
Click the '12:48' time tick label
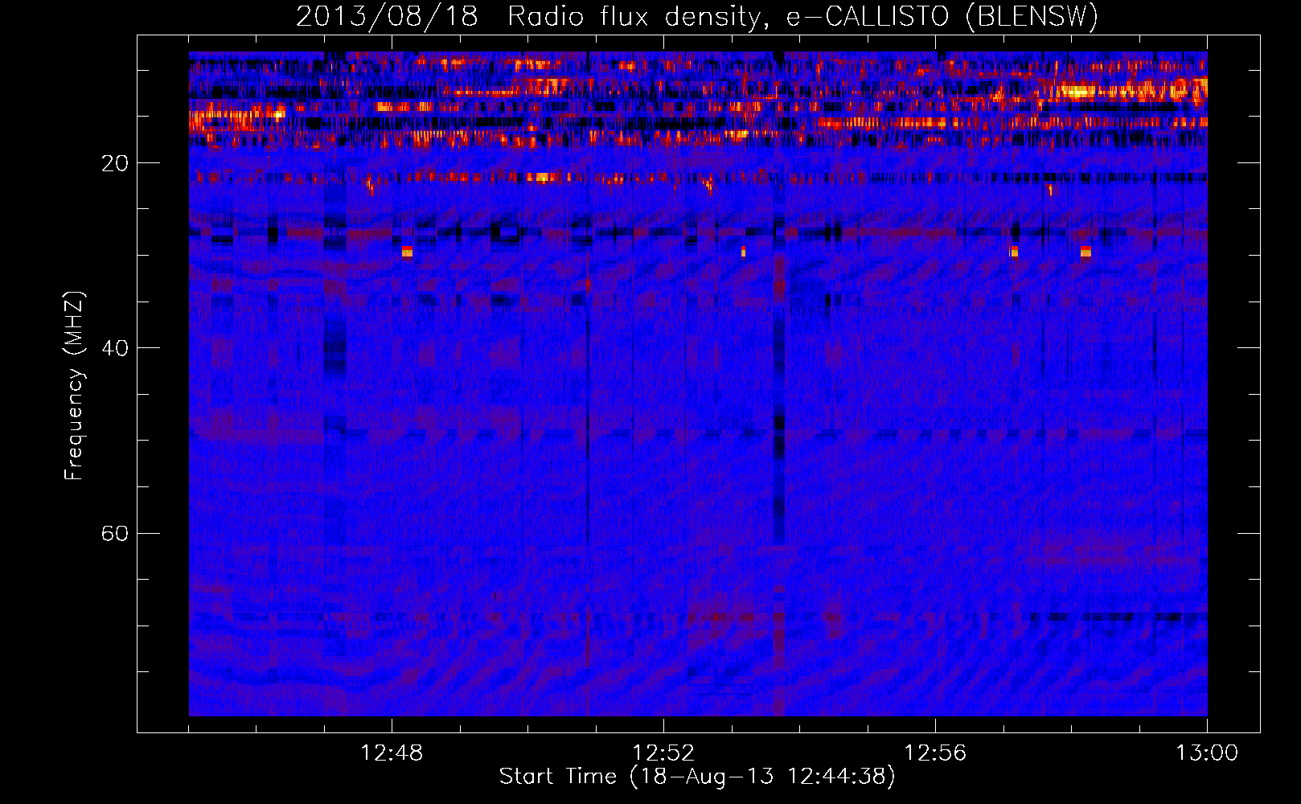click(392, 753)
